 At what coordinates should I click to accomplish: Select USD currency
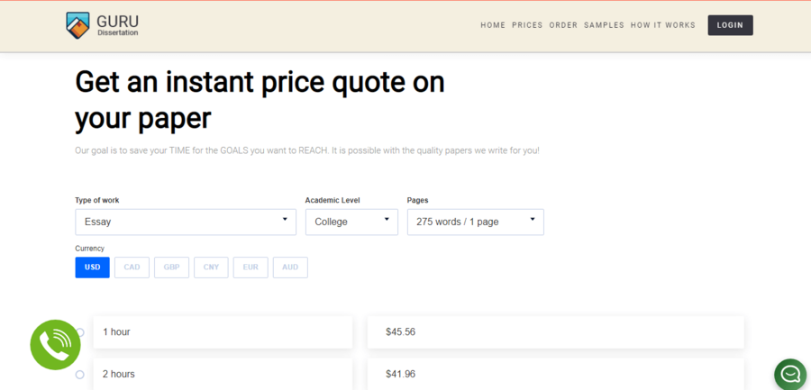[x=93, y=268]
